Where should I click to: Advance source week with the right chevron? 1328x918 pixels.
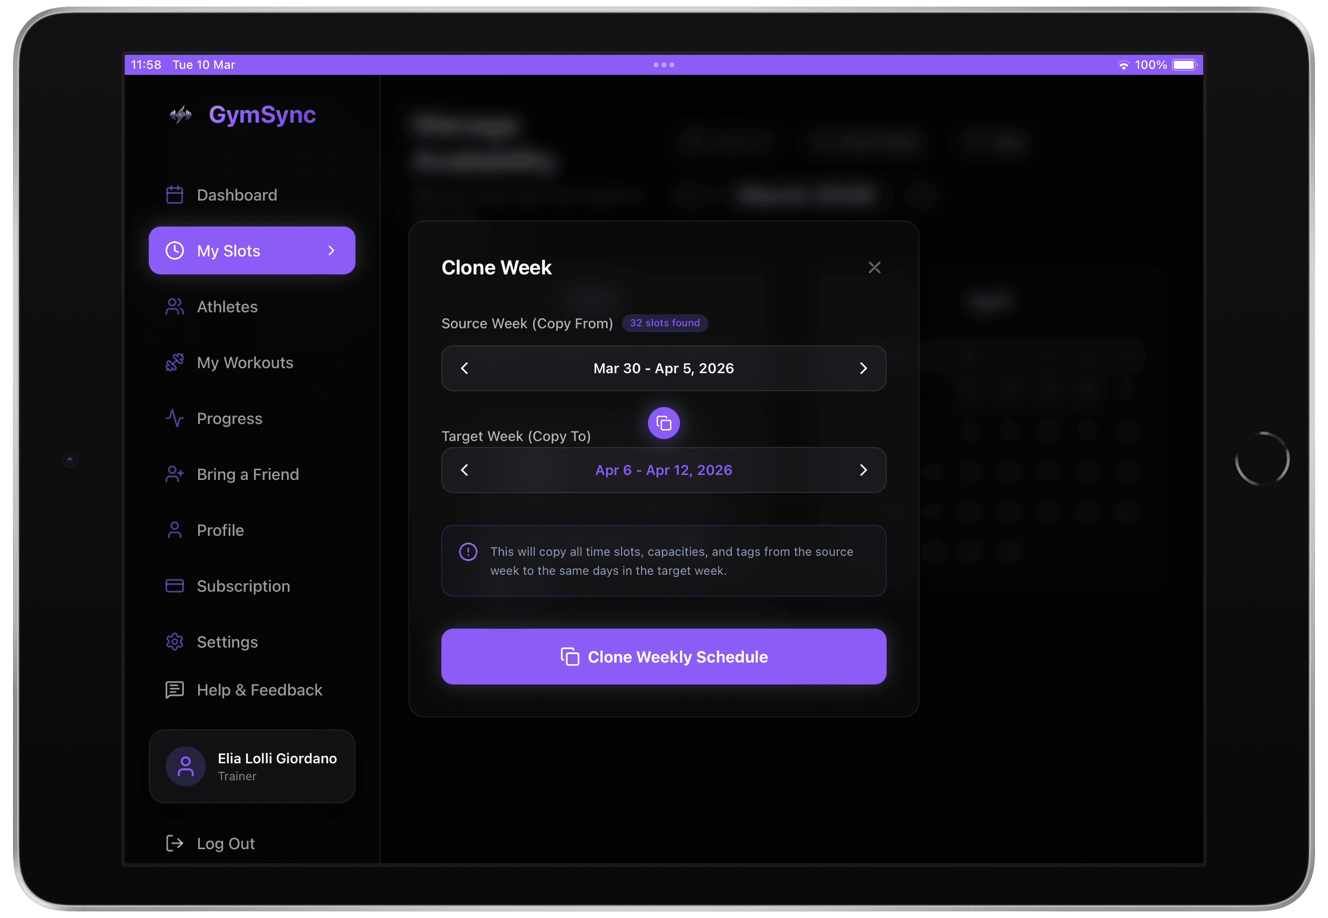click(864, 368)
